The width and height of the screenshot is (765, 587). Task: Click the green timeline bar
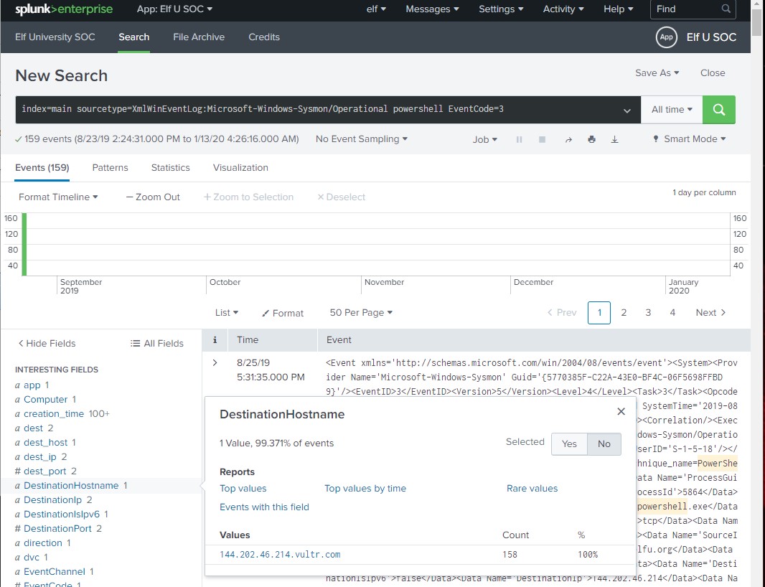(x=24, y=244)
